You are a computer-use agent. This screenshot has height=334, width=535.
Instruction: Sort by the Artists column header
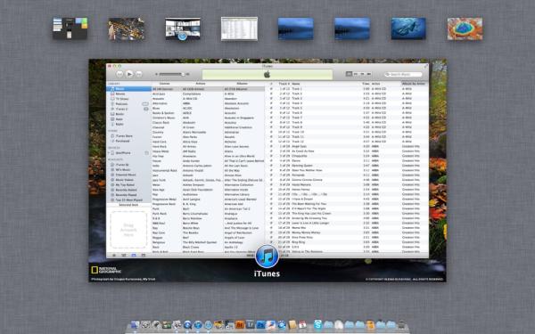pyautogui.click(x=201, y=84)
